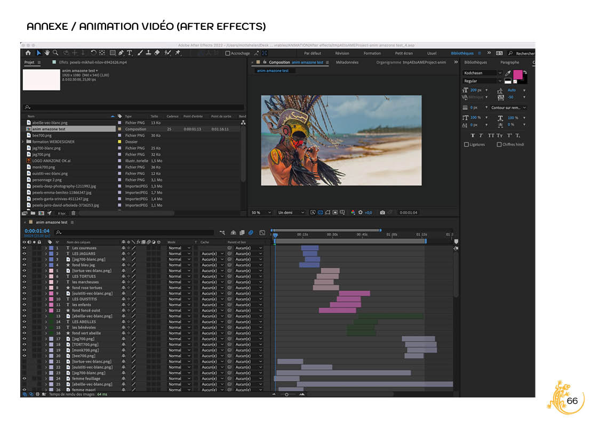This screenshot has height=423, width=599.
Task: Select 'personnage 2.png' in project list
Action: (x=46, y=180)
